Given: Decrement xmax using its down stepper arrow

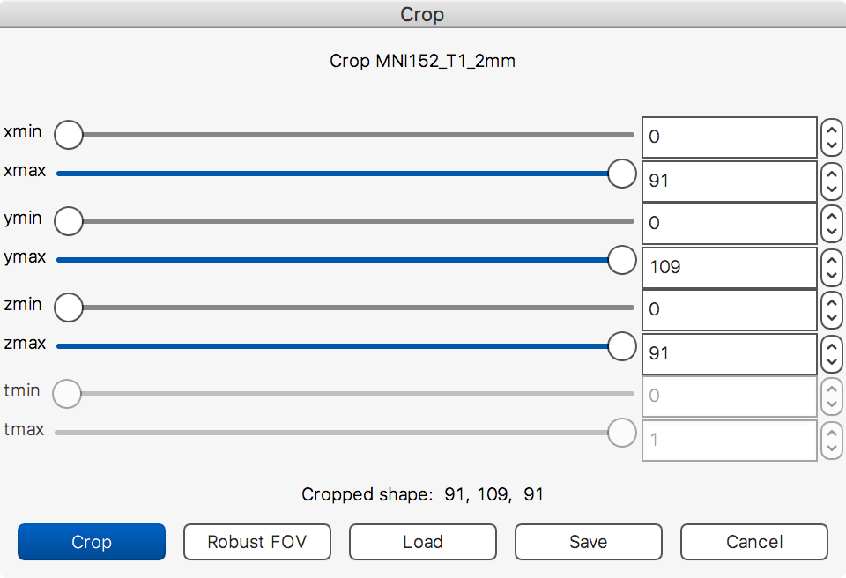Looking at the screenshot, I should click(831, 189).
